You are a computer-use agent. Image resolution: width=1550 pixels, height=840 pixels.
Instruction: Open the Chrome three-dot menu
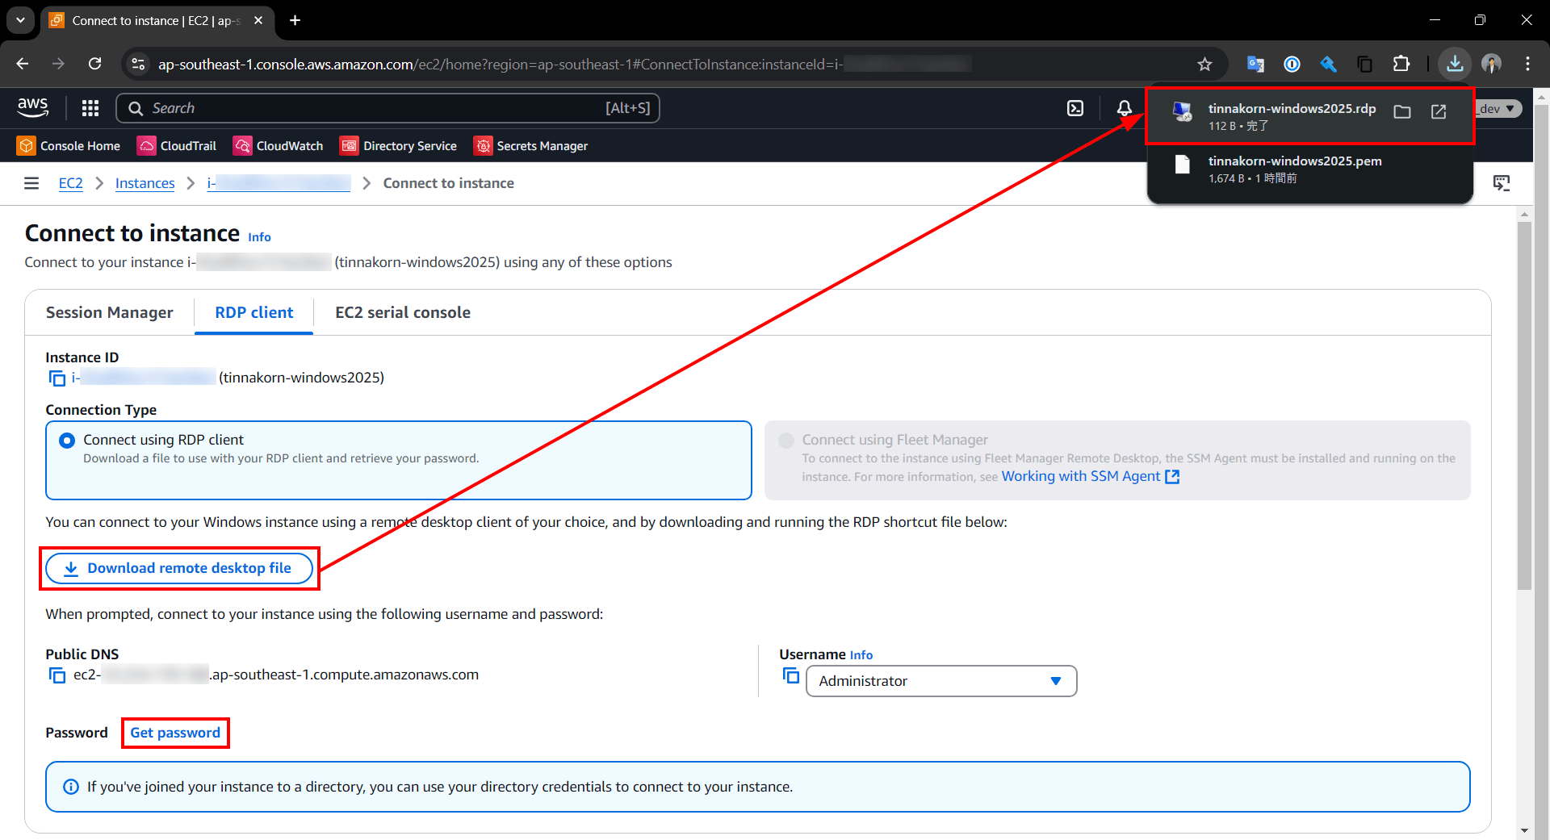[x=1527, y=64]
